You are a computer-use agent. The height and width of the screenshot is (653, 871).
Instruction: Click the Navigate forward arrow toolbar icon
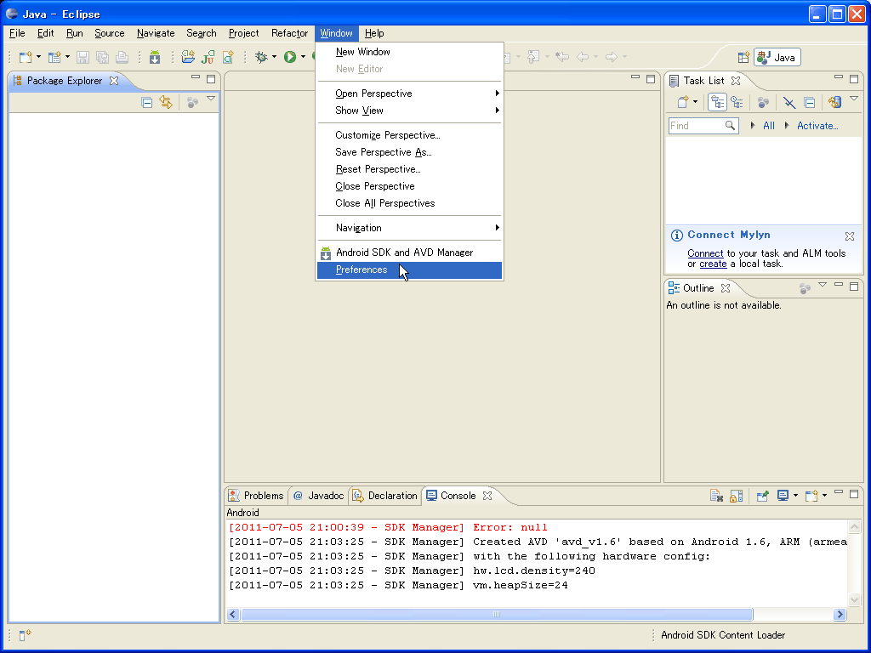point(612,57)
